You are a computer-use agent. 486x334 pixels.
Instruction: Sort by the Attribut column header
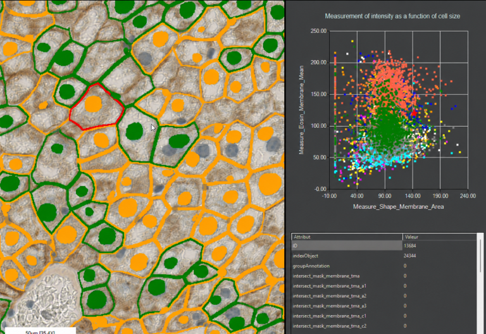click(x=347, y=237)
